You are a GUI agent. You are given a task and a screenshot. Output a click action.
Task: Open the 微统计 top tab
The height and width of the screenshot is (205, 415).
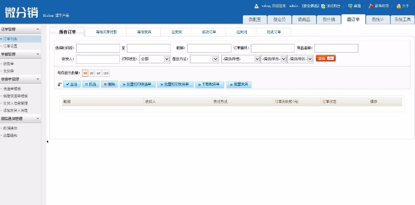click(378, 19)
